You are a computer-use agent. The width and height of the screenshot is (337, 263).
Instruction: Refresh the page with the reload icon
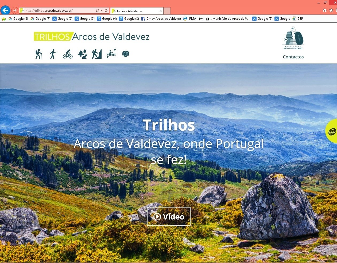106,10
